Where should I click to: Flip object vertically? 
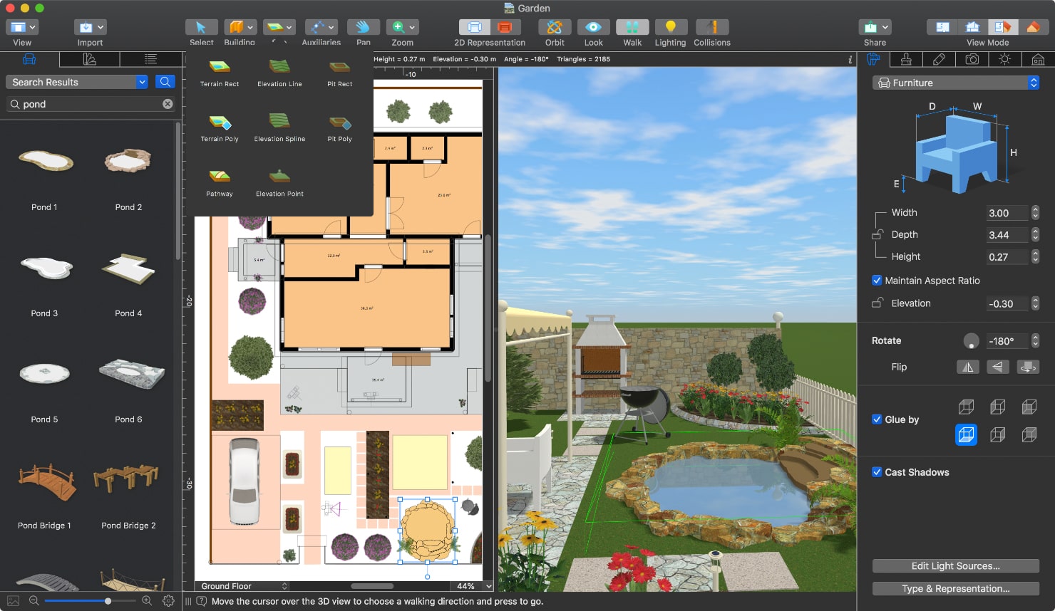click(997, 367)
